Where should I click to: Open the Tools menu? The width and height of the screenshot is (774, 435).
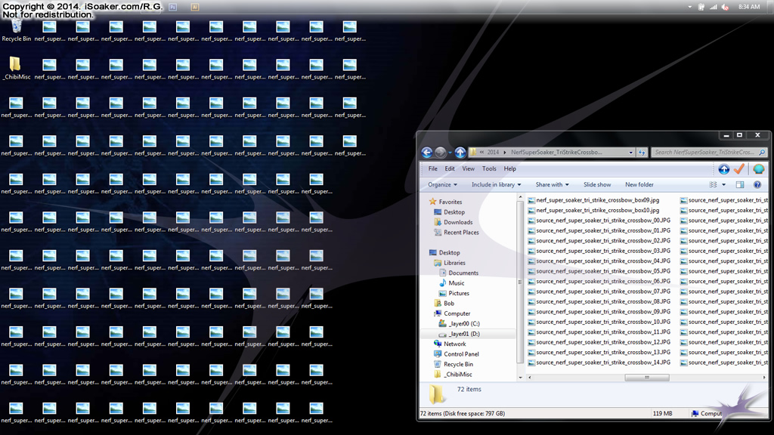489,168
